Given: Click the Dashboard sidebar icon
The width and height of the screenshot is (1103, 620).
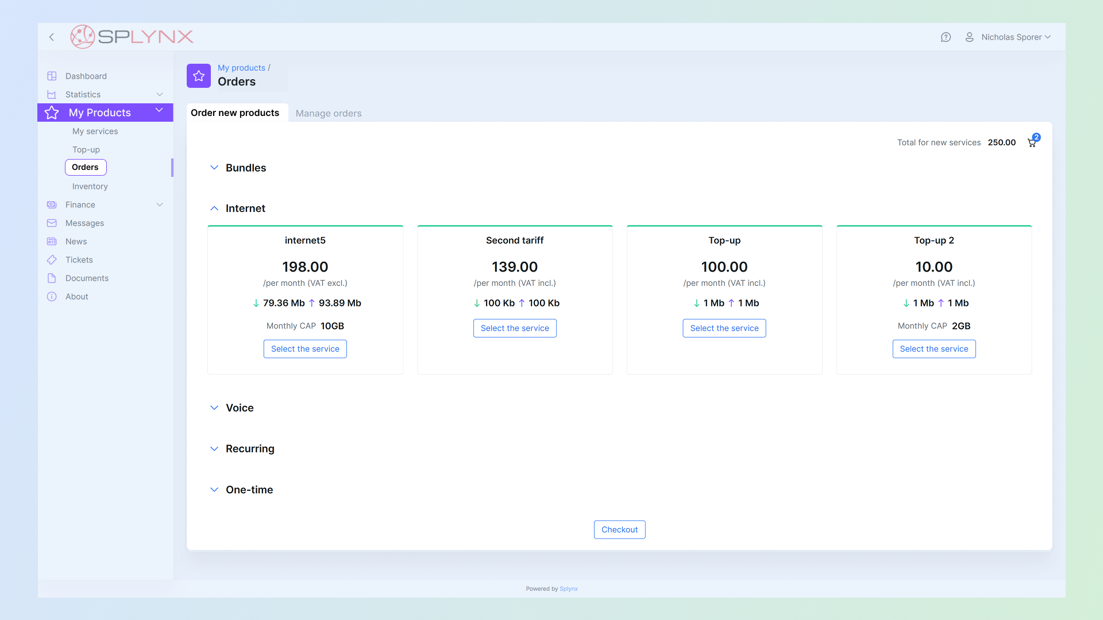Looking at the screenshot, I should click(52, 76).
